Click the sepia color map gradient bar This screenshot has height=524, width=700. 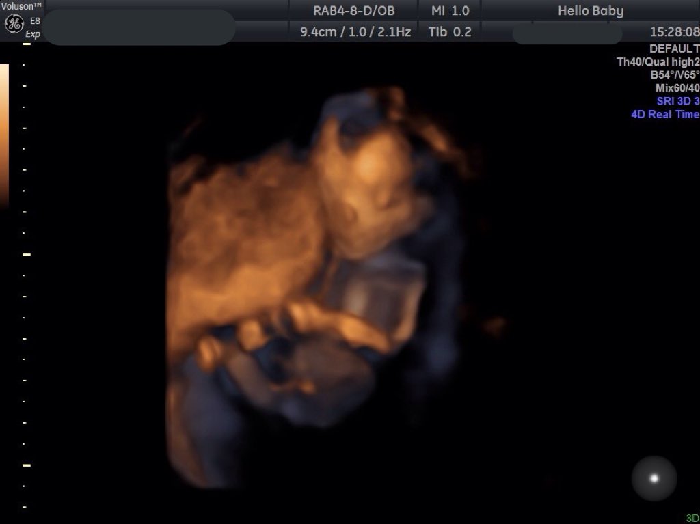pyautogui.click(x=4, y=136)
